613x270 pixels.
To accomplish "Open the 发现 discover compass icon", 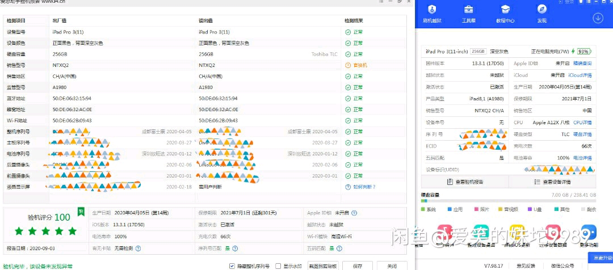I will [x=541, y=10].
